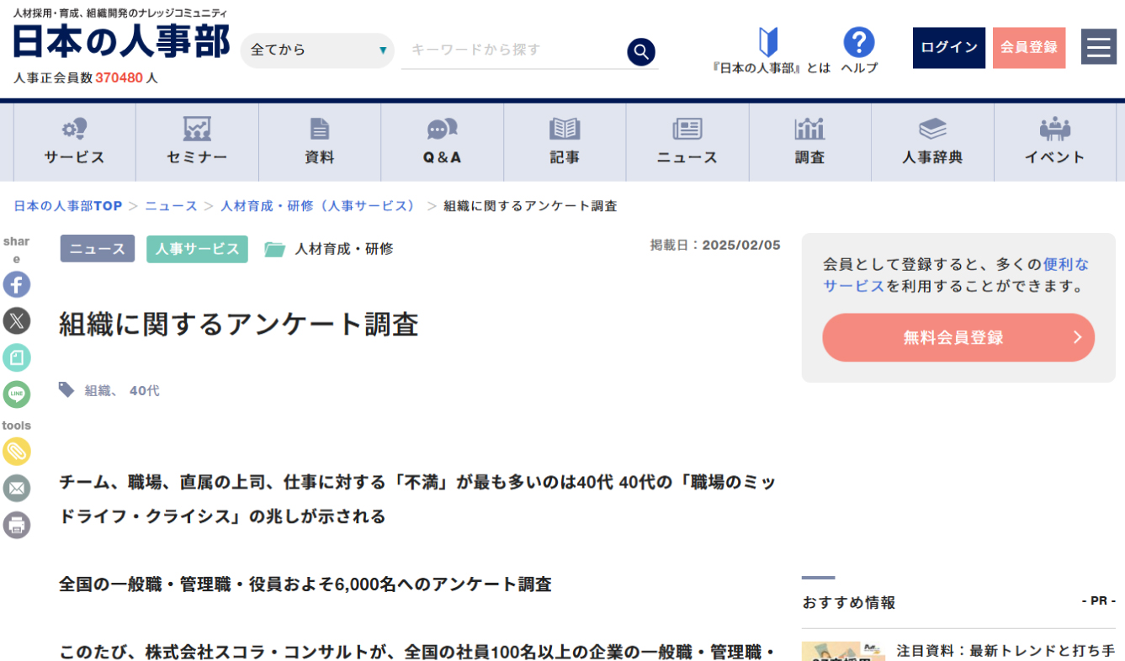Focus the キーワードから探す search field
The image size is (1125, 661).
(513, 50)
